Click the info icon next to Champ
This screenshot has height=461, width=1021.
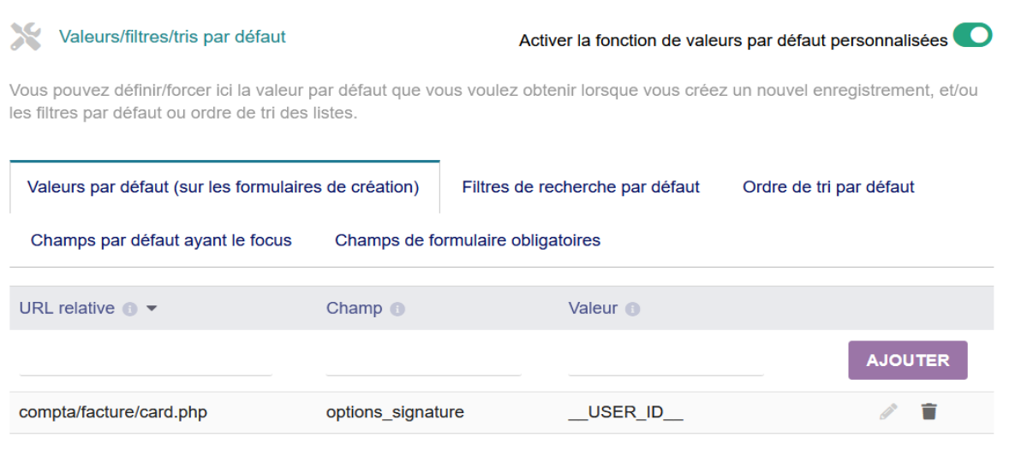(x=397, y=309)
